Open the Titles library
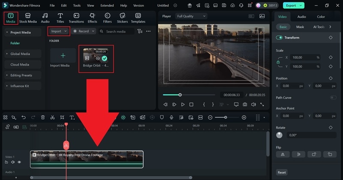Image resolution: width=343 pixels, height=180 pixels. [60, 18]
